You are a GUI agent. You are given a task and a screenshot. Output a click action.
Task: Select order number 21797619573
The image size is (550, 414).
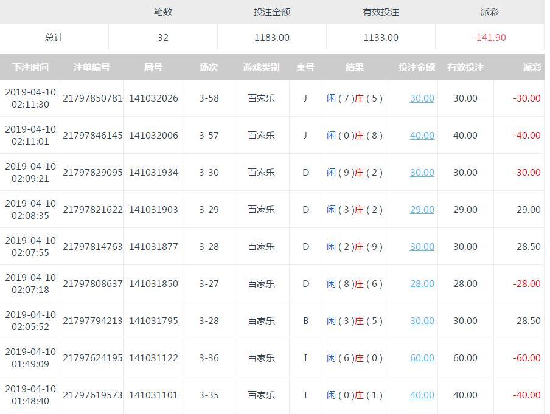click(92, 395)
